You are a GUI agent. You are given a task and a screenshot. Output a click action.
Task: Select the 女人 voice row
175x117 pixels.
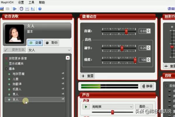(35, 99)
